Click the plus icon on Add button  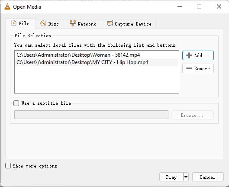point(189,55)
